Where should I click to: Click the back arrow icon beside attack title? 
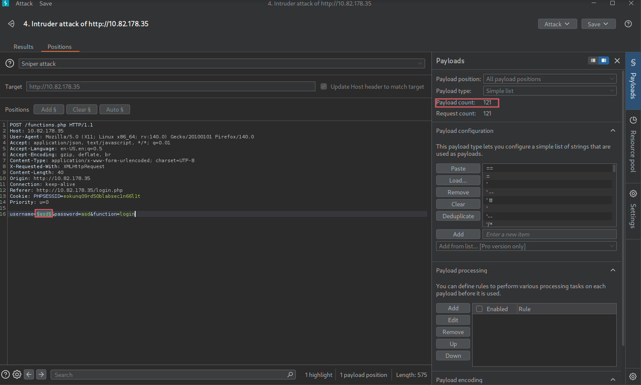pyautogui.click(x=11, y=24)
